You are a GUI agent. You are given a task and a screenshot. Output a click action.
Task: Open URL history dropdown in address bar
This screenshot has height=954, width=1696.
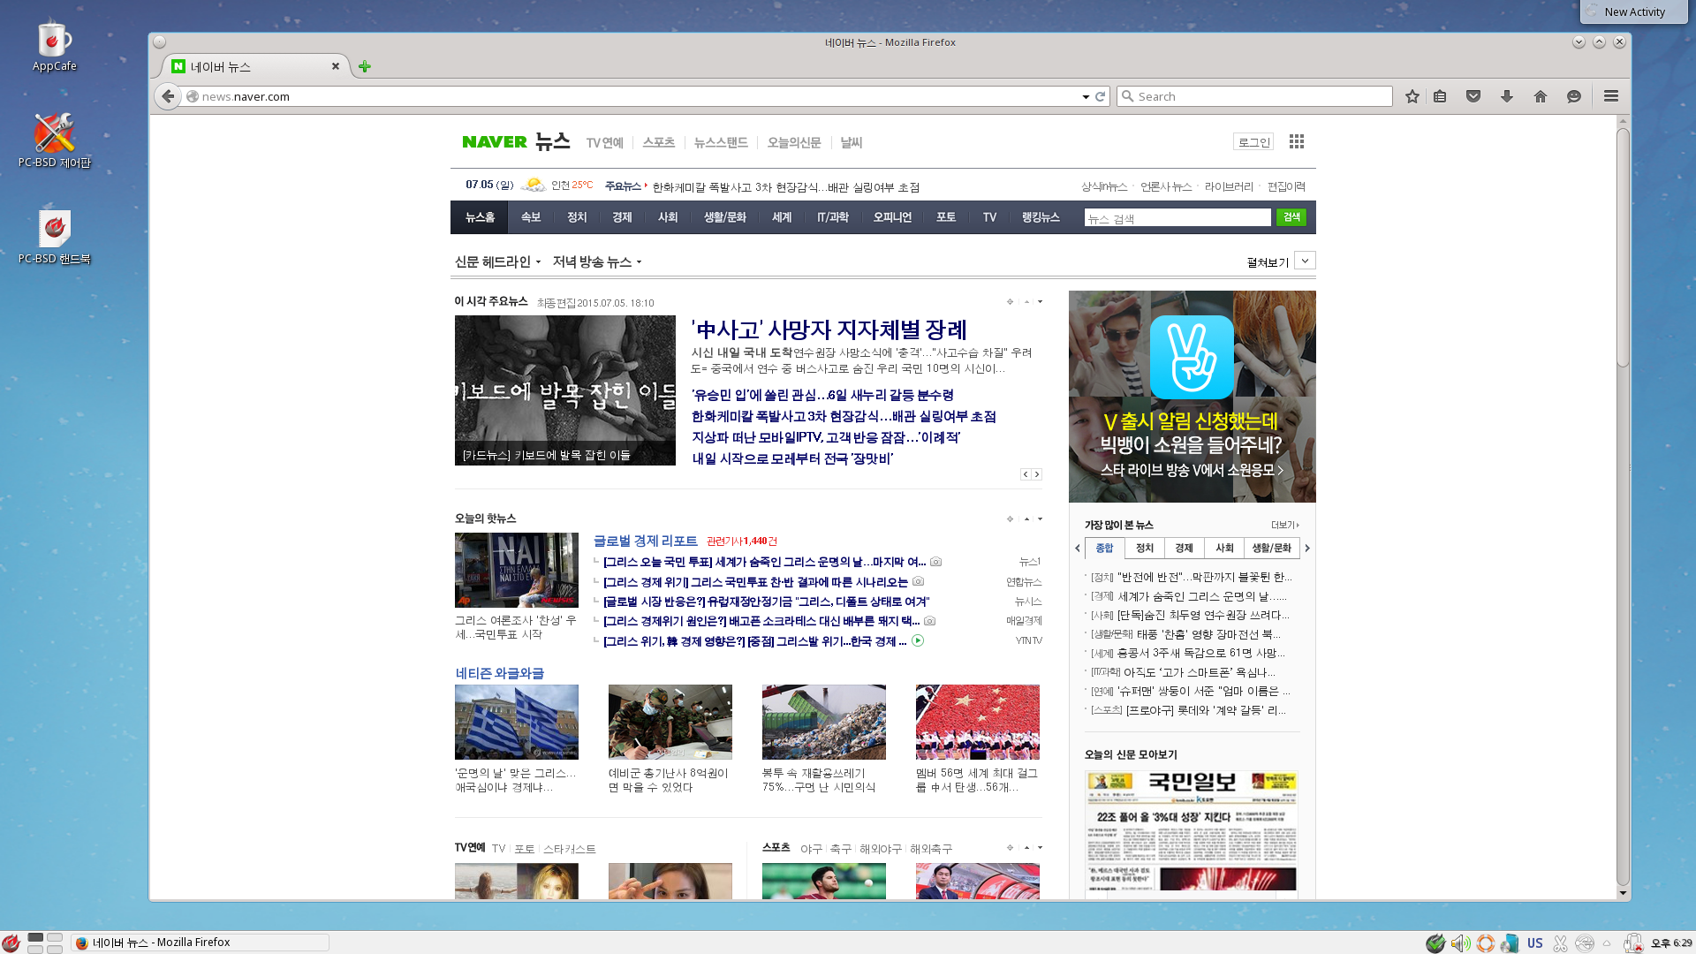pos(1085,96)
